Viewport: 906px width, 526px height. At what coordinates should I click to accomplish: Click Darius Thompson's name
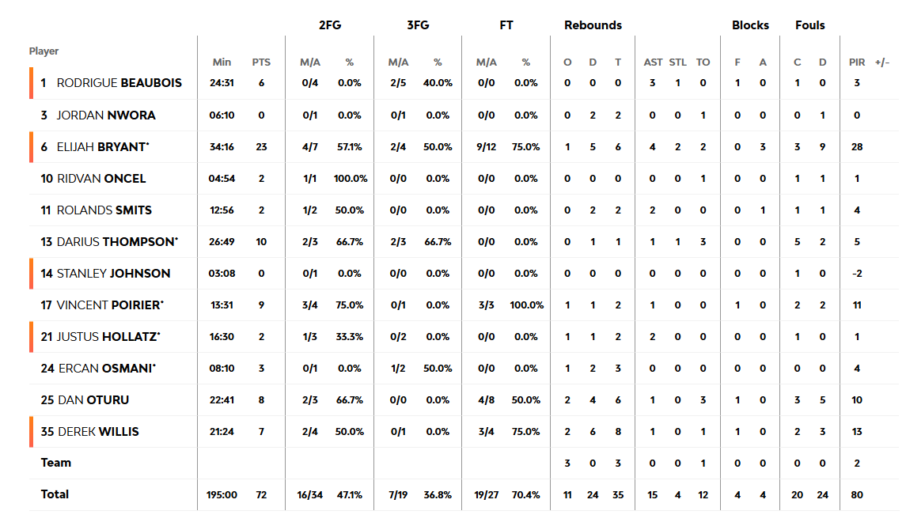point(116,242)
